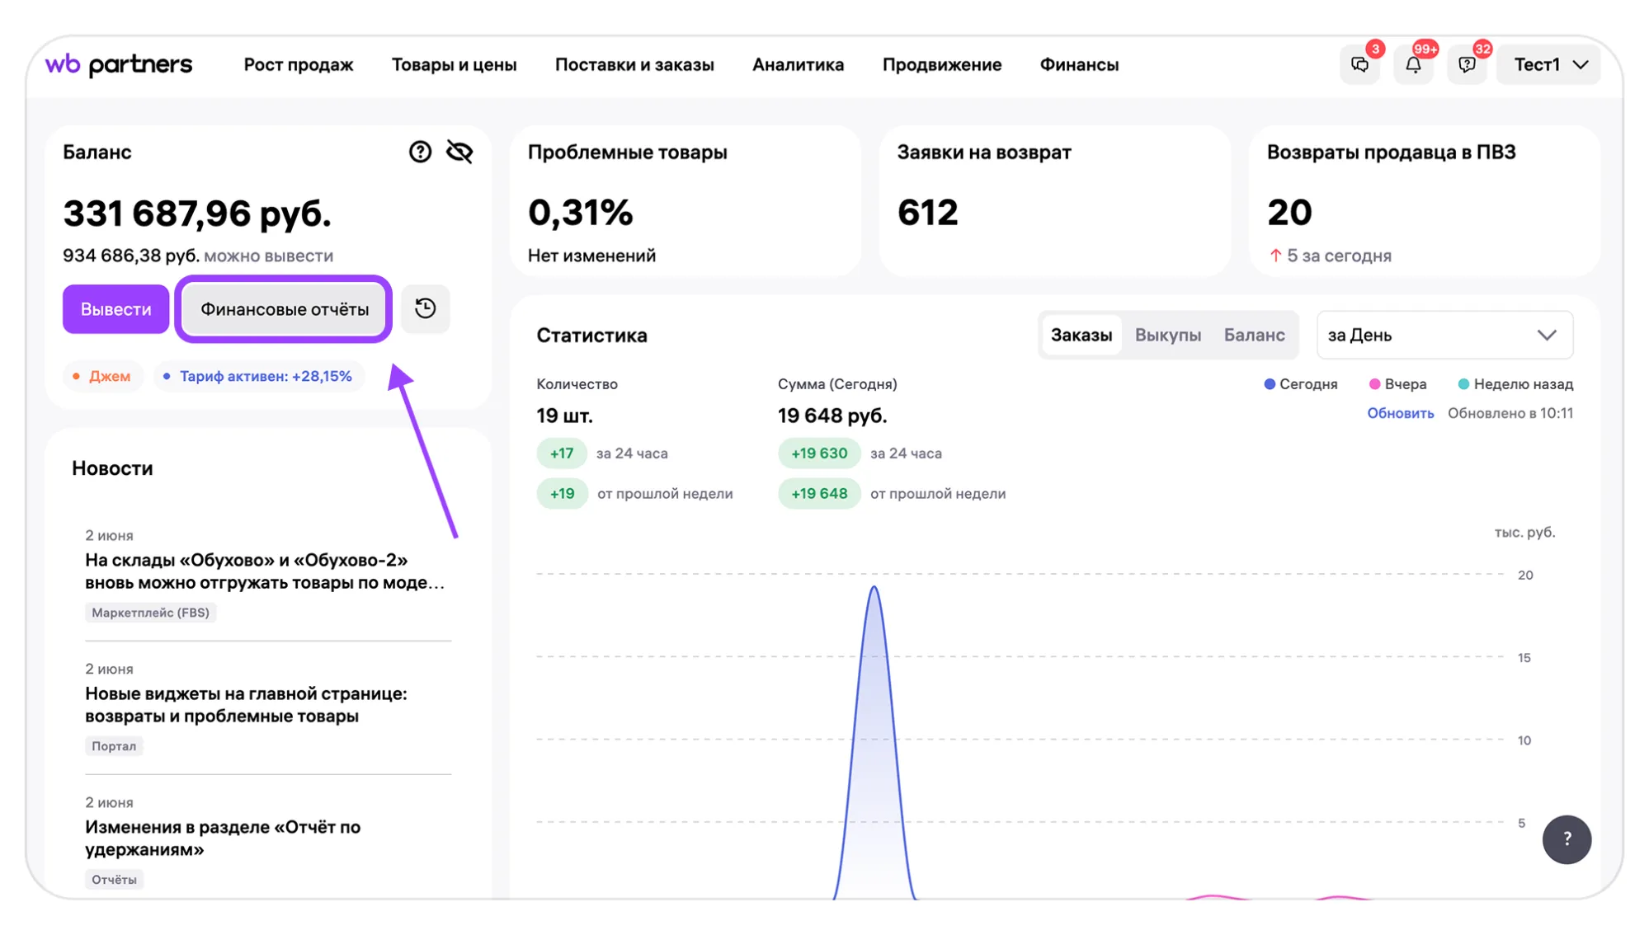Image resolution: width=1649 pixels, height=935 pixels.
Task: Open the floating help button at bottom right
Action: click(1567, 839)
